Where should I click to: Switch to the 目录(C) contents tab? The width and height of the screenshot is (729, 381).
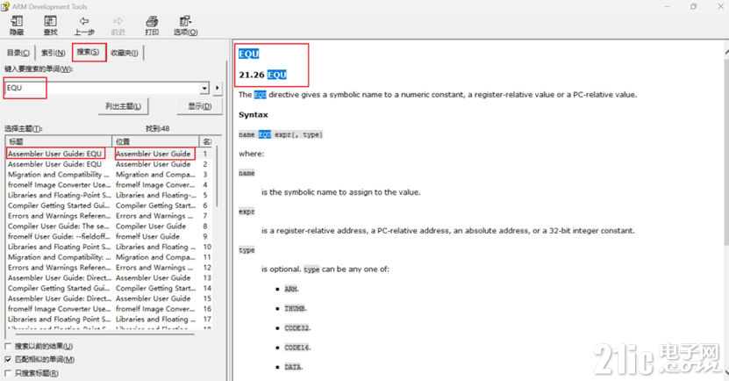pyautogui.click(x=18, y=53)
